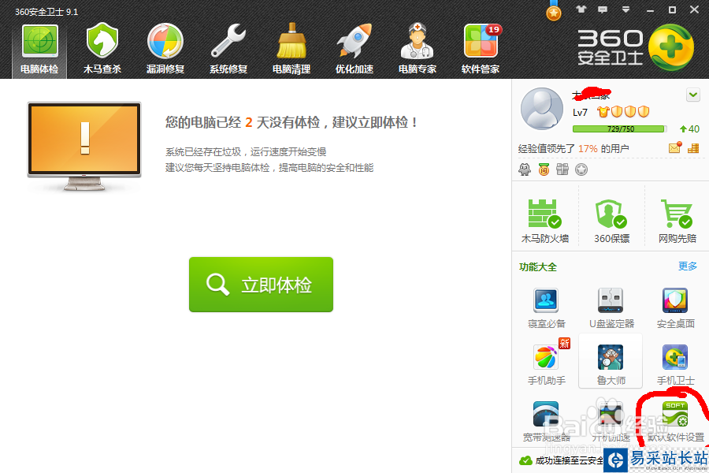
Task: Open the gray gift box icon
Action: (x=562, y=169)
